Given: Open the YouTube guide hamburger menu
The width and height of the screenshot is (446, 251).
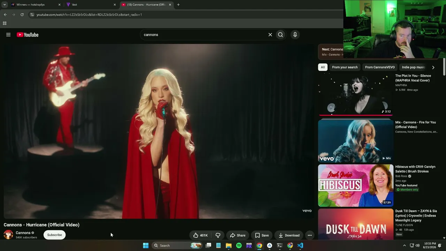Looking at the screenshot, I should click(x=8, y=35).
